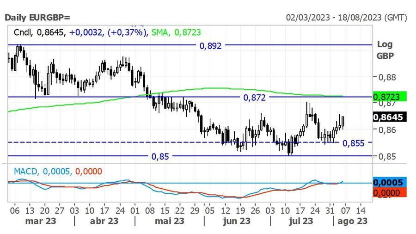Select the 0,855 dashed level label
Image resolution: width=416 pixels, height=234 pixels.
(354, 143)
